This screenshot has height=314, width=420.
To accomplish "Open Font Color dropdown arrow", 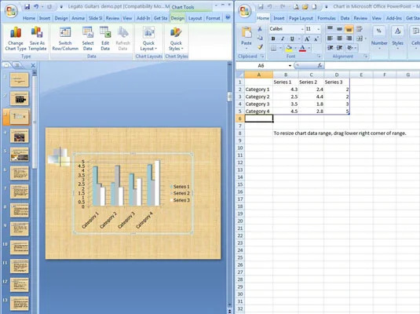I will [x=309, y=48].
